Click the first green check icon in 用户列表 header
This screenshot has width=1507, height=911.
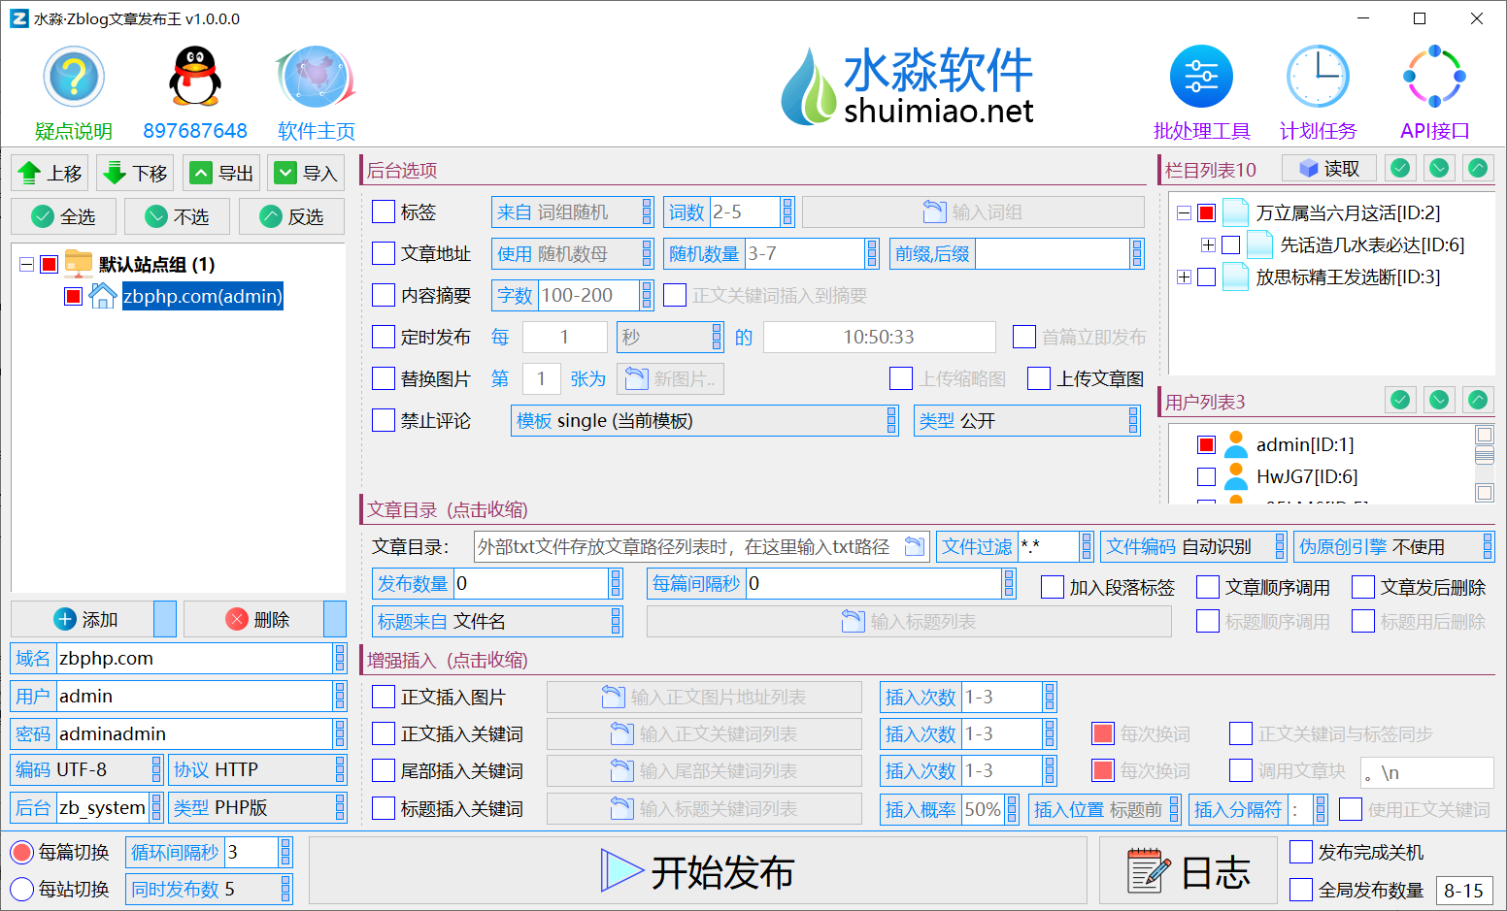click(x=1400, y=400)
